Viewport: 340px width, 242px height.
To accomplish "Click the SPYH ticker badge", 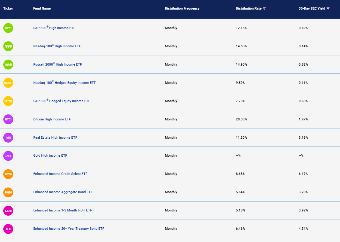I will click(8, 101).
